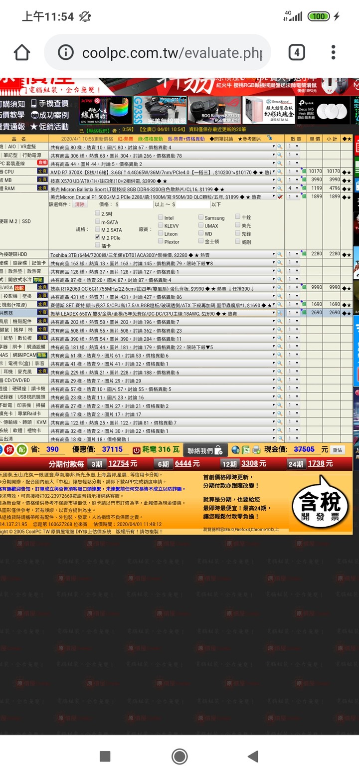Image resolution: width=359 pixels, height=778 pixels.
Task: Tick the Intel vendor checkbox
Action: (x=161, y=217)
